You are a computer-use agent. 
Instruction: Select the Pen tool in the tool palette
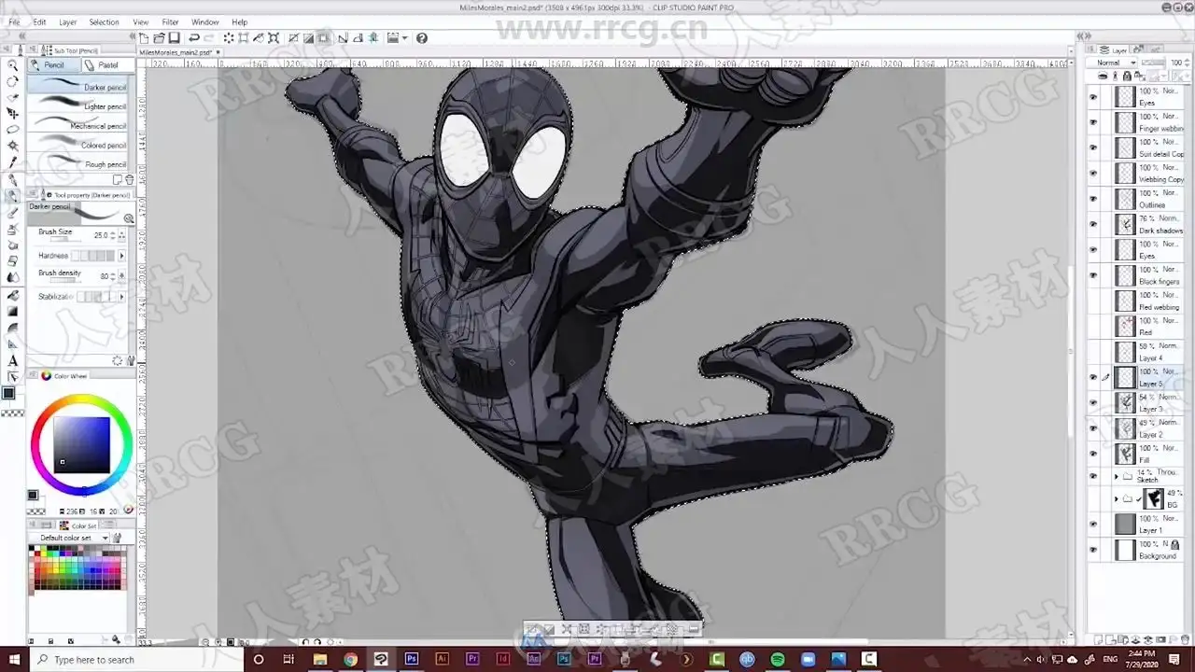coord(13,179)
